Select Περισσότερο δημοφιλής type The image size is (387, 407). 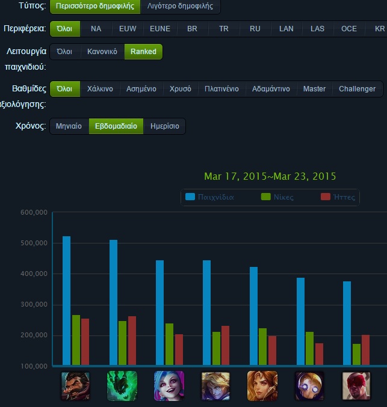click(x=95, y=6)
